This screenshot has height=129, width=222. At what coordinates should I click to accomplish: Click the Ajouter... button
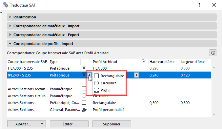[x=23, y=124]
